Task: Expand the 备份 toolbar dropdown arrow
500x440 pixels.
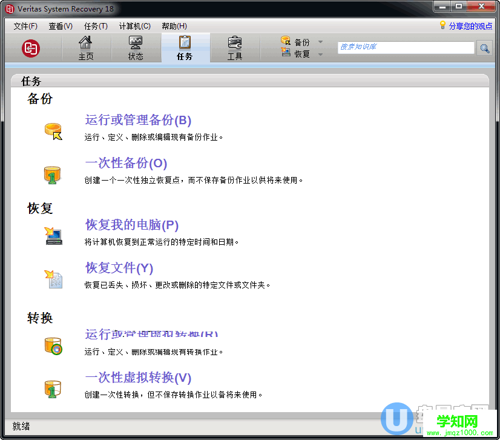Action: pyautogui.click(x=321, y=42)
